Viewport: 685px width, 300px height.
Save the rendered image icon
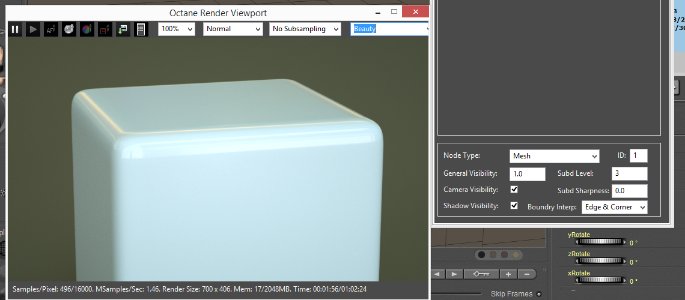[123, 29]
